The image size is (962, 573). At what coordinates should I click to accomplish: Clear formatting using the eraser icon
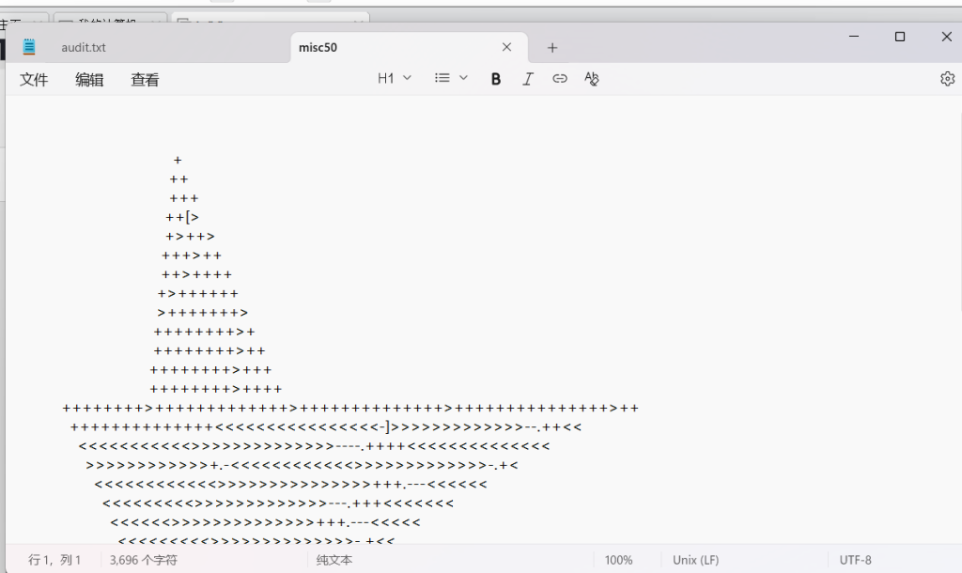[591, 79]
